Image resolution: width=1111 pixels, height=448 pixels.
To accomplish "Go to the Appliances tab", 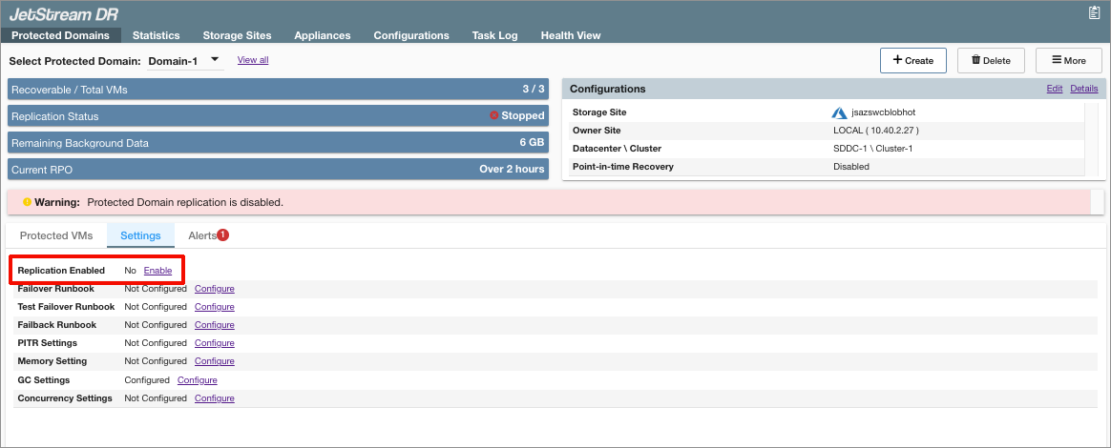I will 322,35.
